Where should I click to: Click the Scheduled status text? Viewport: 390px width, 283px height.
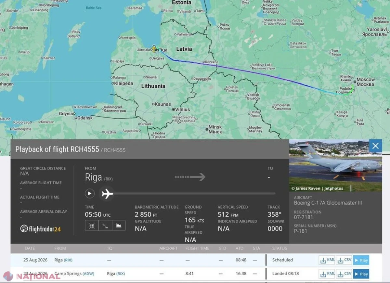[282, 260]
